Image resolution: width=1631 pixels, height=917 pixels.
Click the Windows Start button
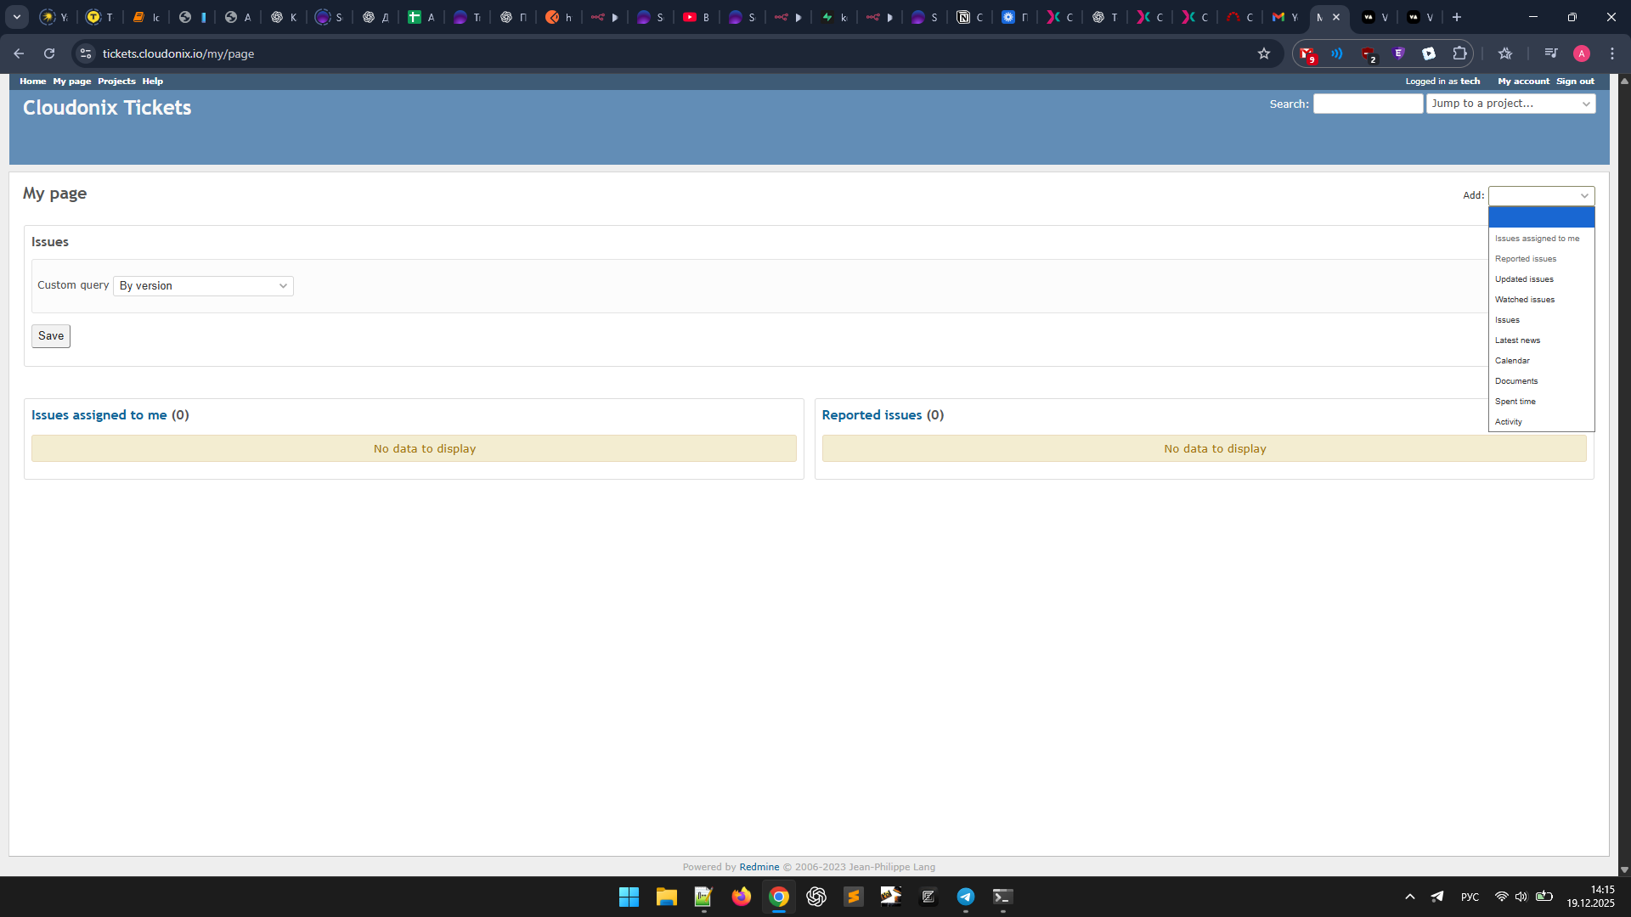tap(629, 897)
